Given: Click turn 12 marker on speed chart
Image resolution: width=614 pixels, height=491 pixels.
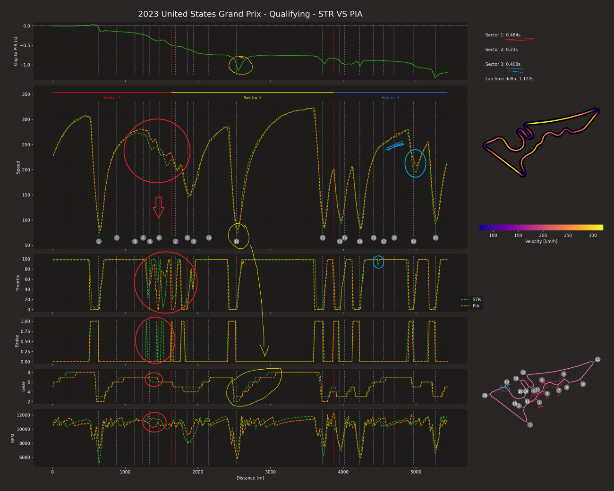Looking at the screenshot, I should 323,238.
